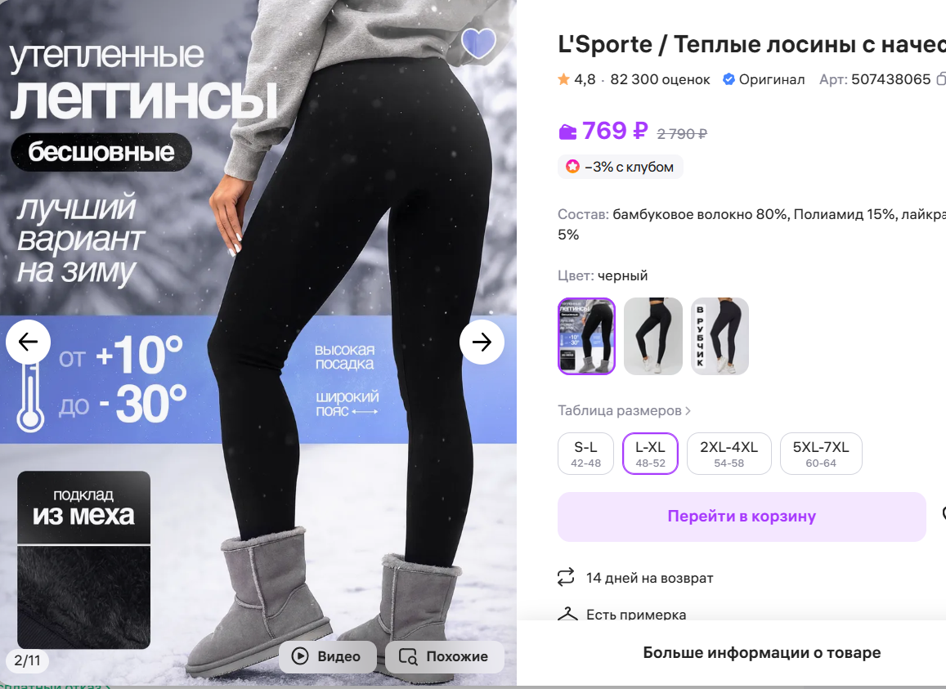Play the product Видео
Screen dimensions: 946x689
pos(328,656)
